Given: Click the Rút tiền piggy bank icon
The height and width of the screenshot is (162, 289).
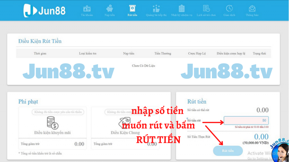Looking at the screenshot, I should click(x=133, y=8).
